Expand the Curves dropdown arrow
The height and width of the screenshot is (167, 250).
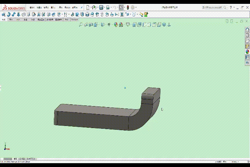[137, 15]
